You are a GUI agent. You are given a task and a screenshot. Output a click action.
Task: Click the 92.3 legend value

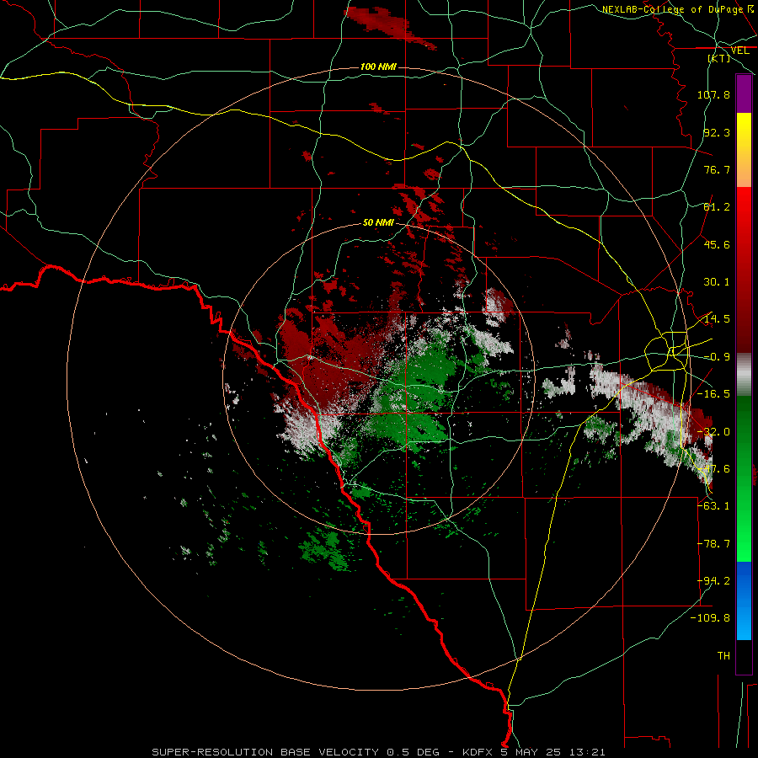[x=717, y=132]
